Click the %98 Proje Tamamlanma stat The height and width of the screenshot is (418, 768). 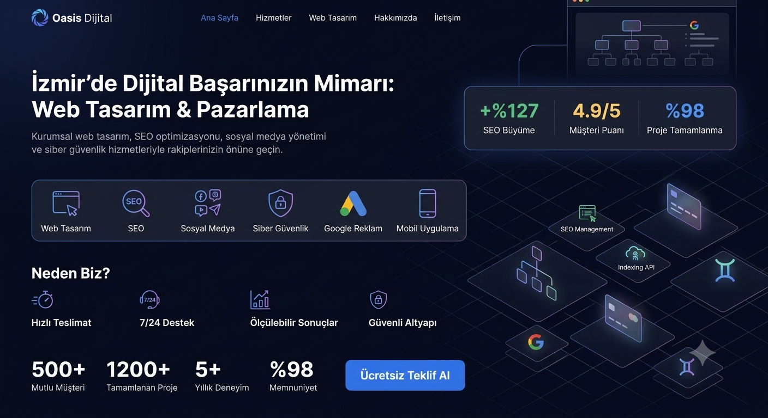tap(685, 118)
